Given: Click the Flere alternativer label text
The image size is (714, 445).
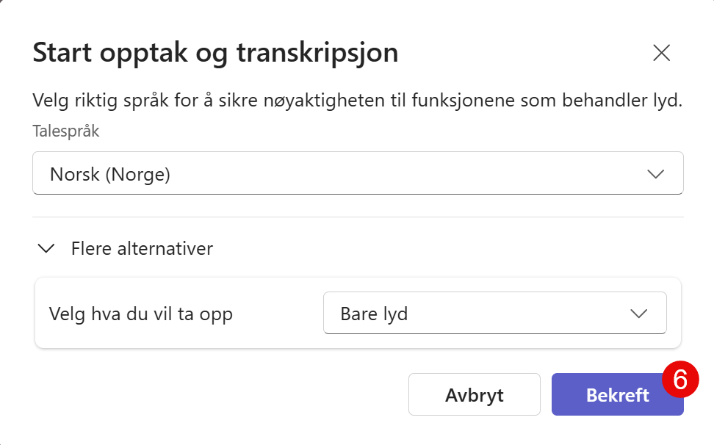Looking at the screenshot, I should pyautogui.click(x=142, y=248).
